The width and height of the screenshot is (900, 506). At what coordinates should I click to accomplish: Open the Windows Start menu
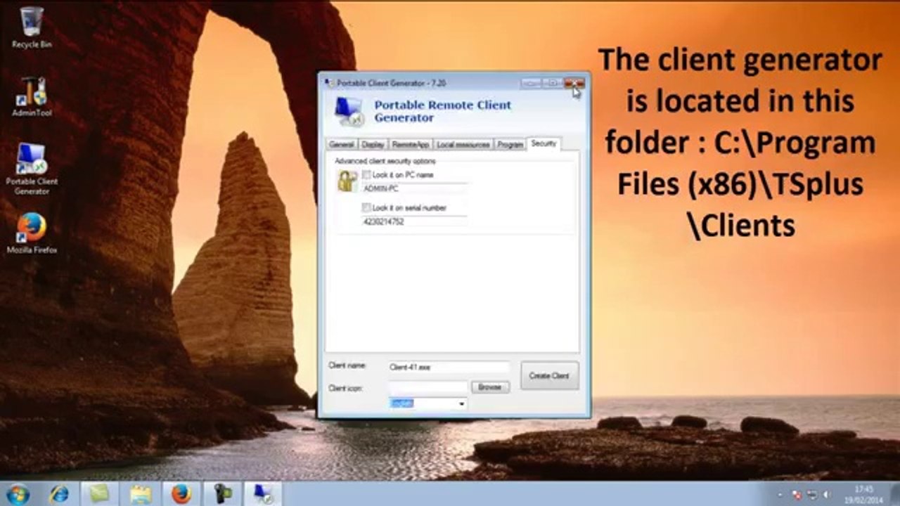(x=18, y=493)
